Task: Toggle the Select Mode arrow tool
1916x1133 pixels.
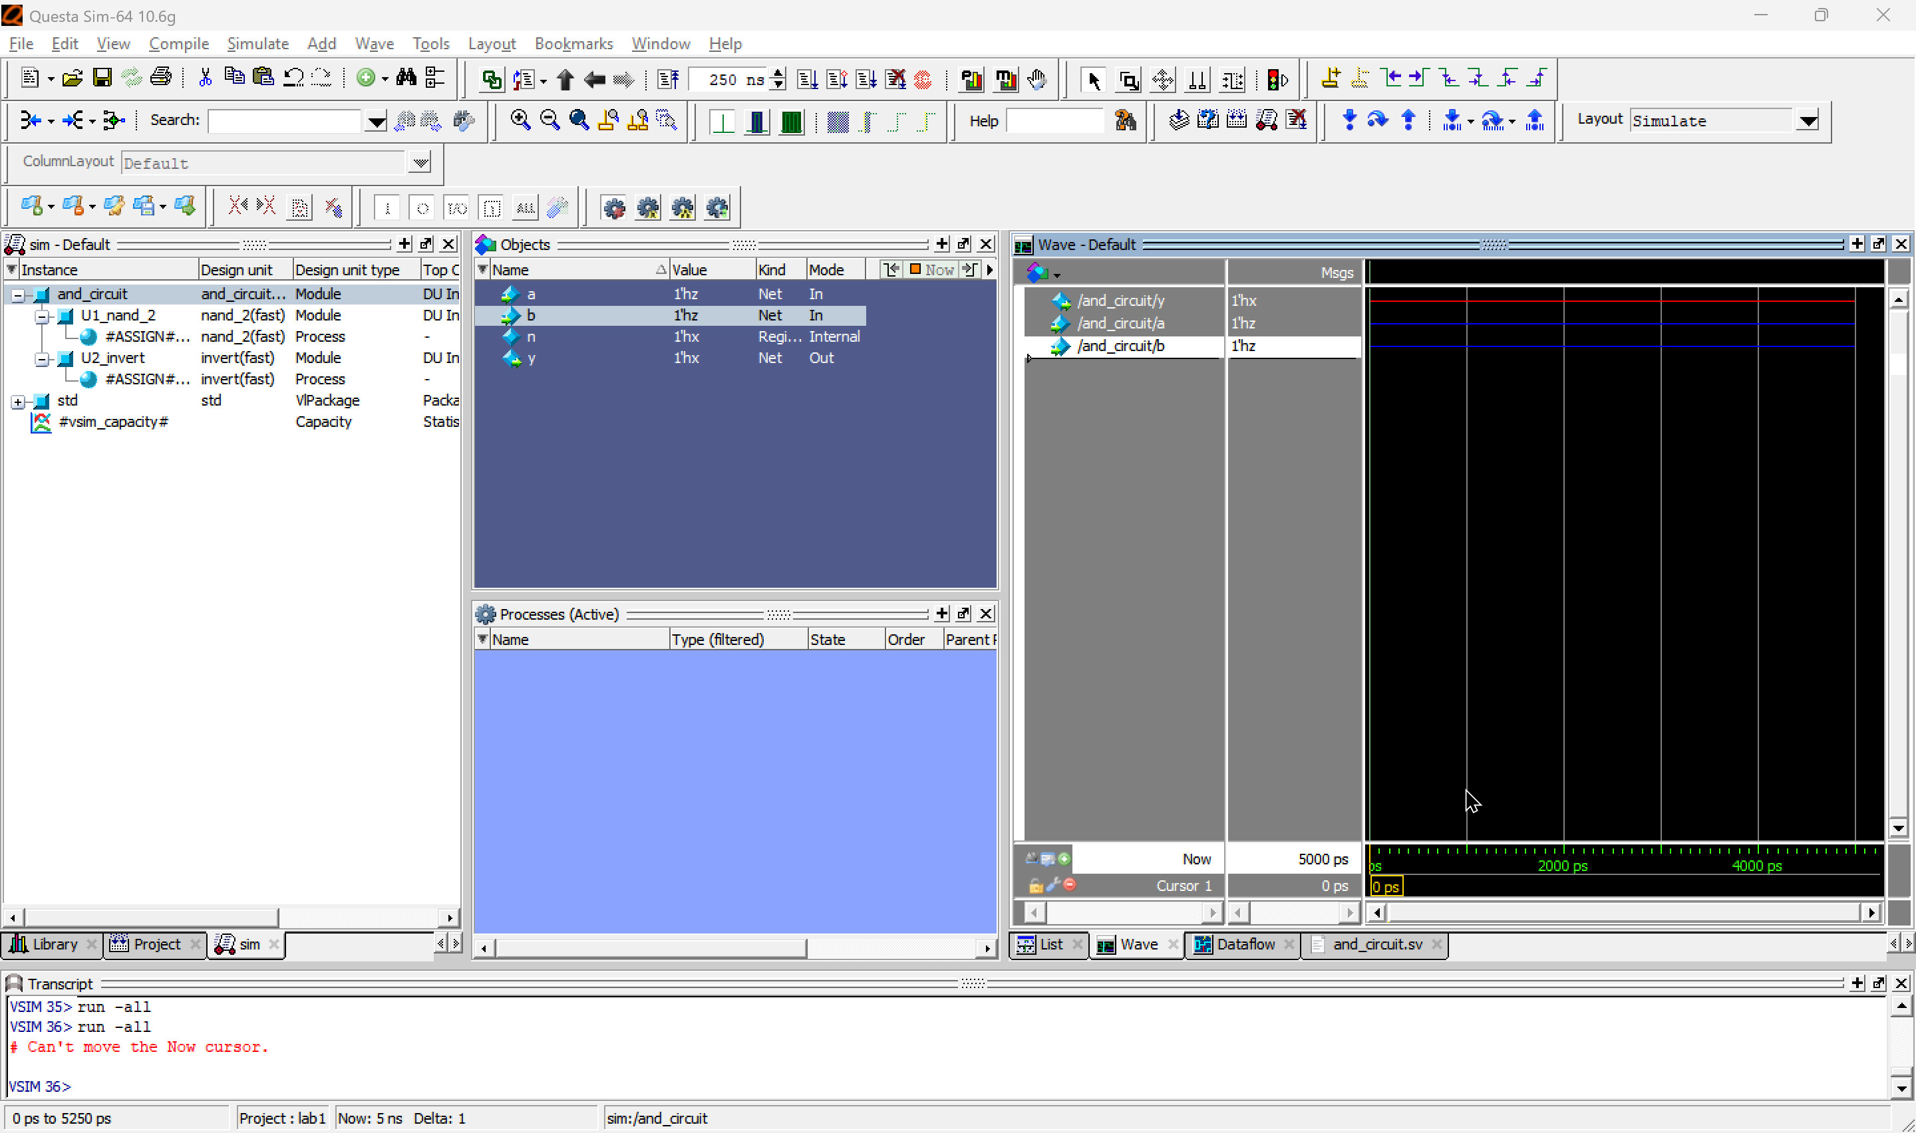Action: [x=1094, y=79]
